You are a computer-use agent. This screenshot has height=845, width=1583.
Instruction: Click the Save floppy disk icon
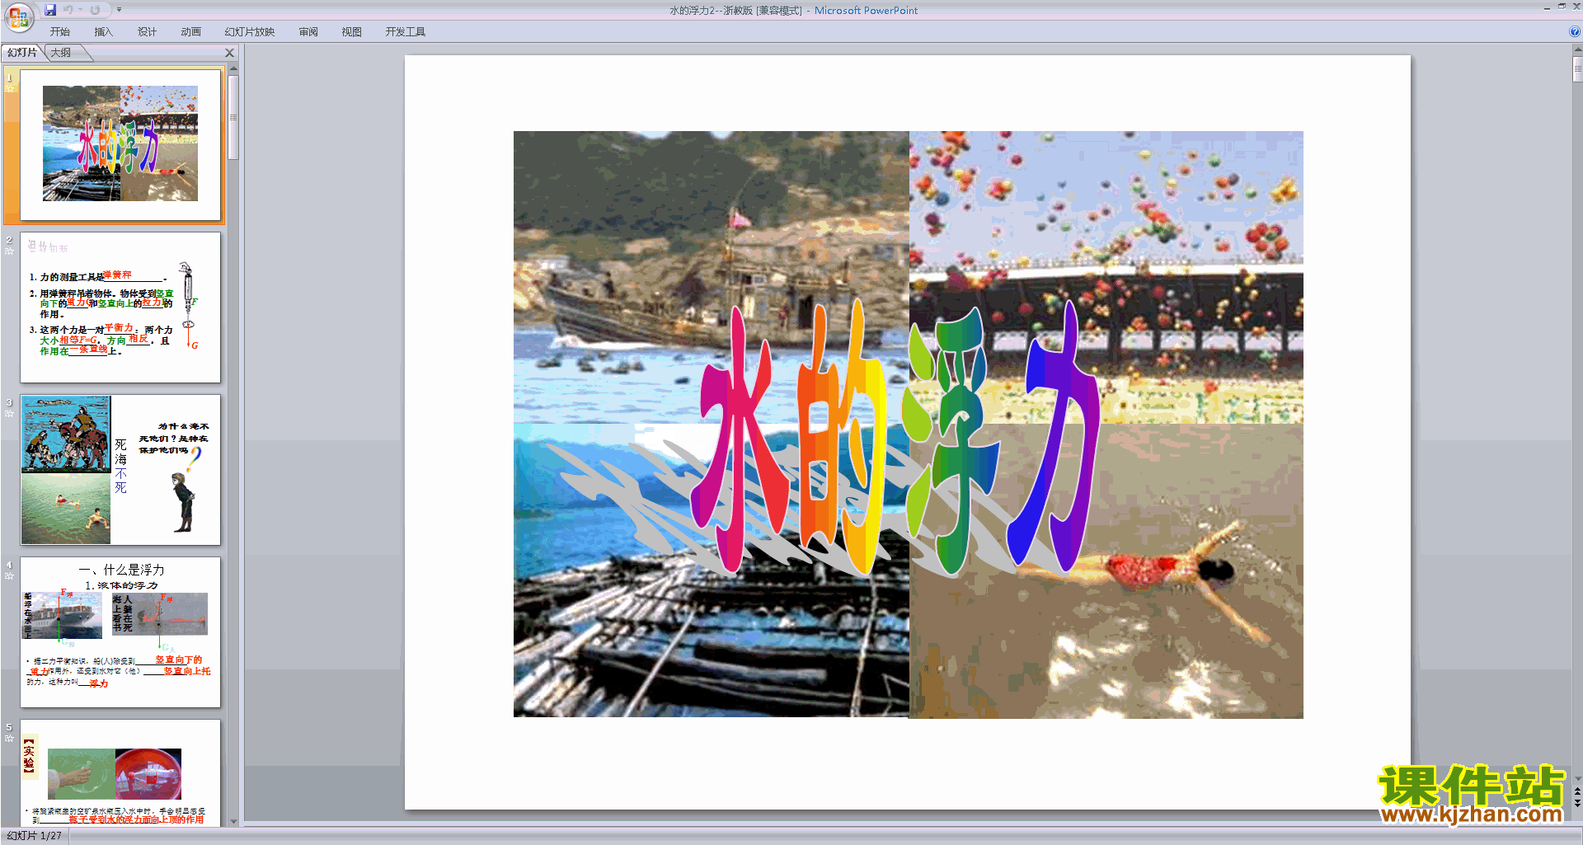point(50,10)
